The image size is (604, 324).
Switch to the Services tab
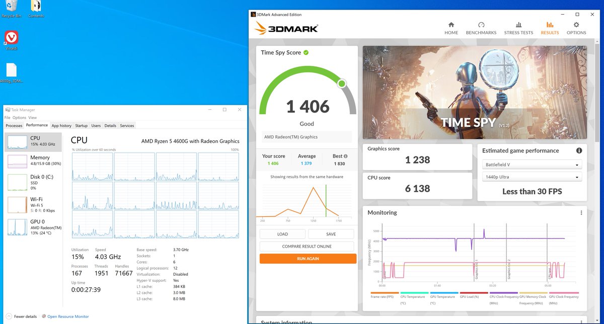pyautogui.click(x=127, y=126)
